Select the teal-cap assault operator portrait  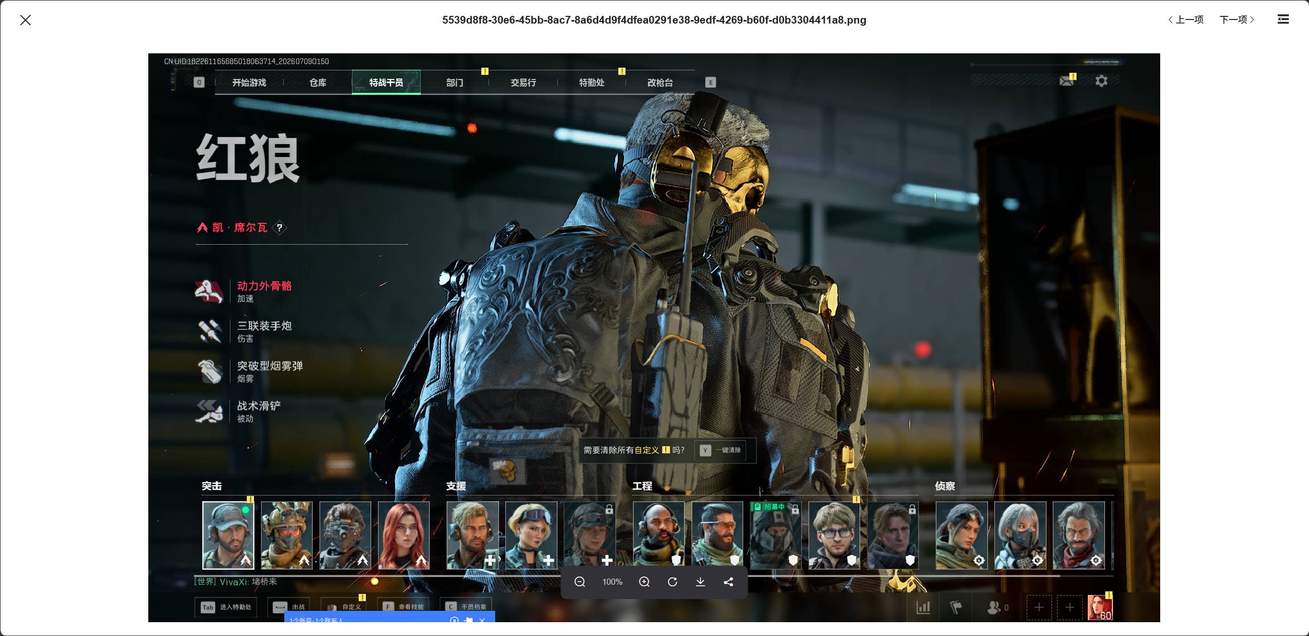coord(228,535)
